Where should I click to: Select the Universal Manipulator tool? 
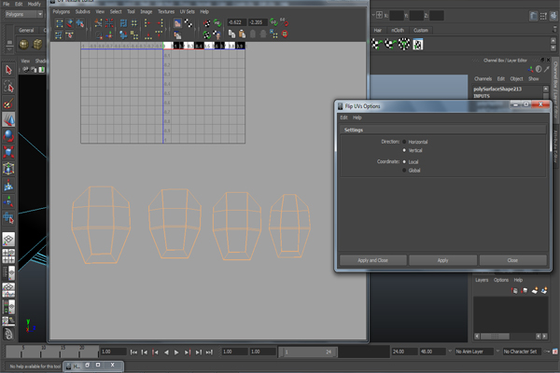click(x=8, y=169)
